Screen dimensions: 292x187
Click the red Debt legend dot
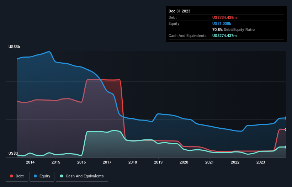pyautogui.click(x=11, y=176)
